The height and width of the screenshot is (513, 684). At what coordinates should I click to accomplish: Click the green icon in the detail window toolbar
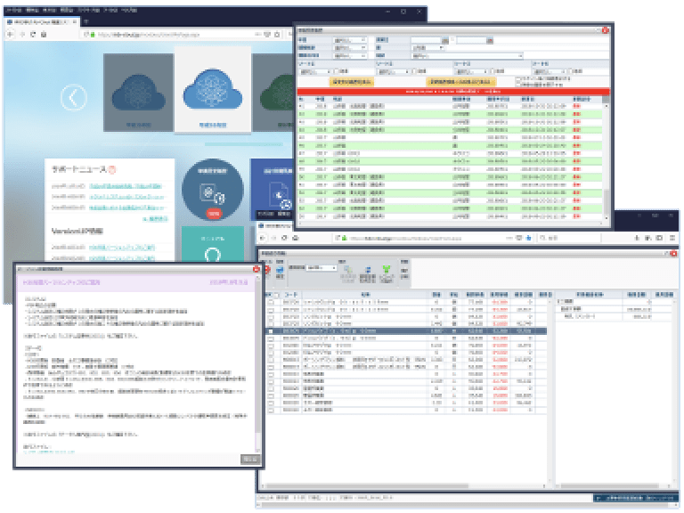(x=386, y=269)
